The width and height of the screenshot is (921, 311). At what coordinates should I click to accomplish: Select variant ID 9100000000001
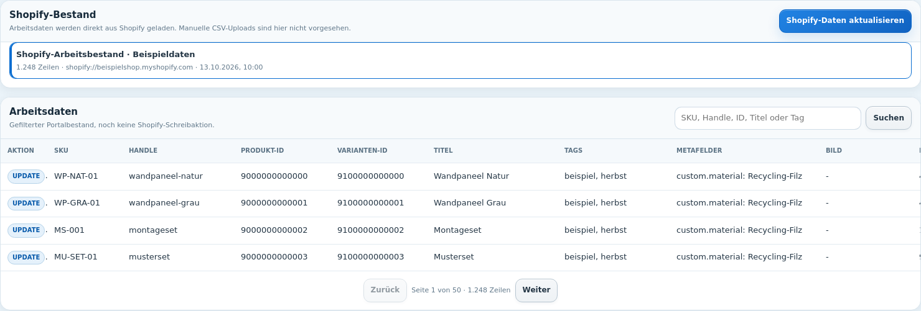371,203
